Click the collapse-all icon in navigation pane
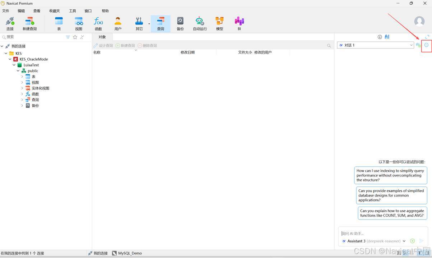Image resolution: width=432 pixels, height=258 pixels. [82, 37]
